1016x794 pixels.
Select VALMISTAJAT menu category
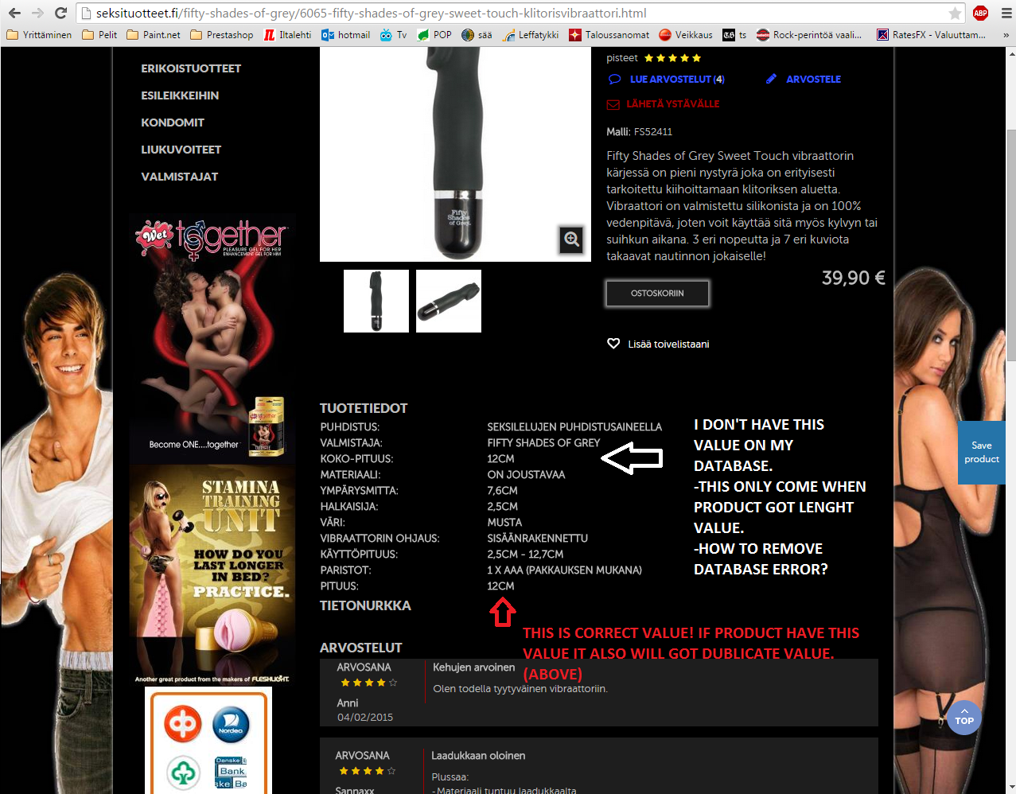(180, 177)
